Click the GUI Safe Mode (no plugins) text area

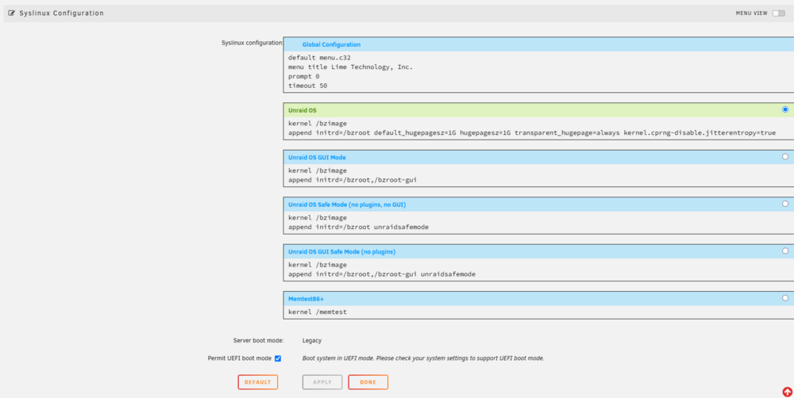pos(539,270)
